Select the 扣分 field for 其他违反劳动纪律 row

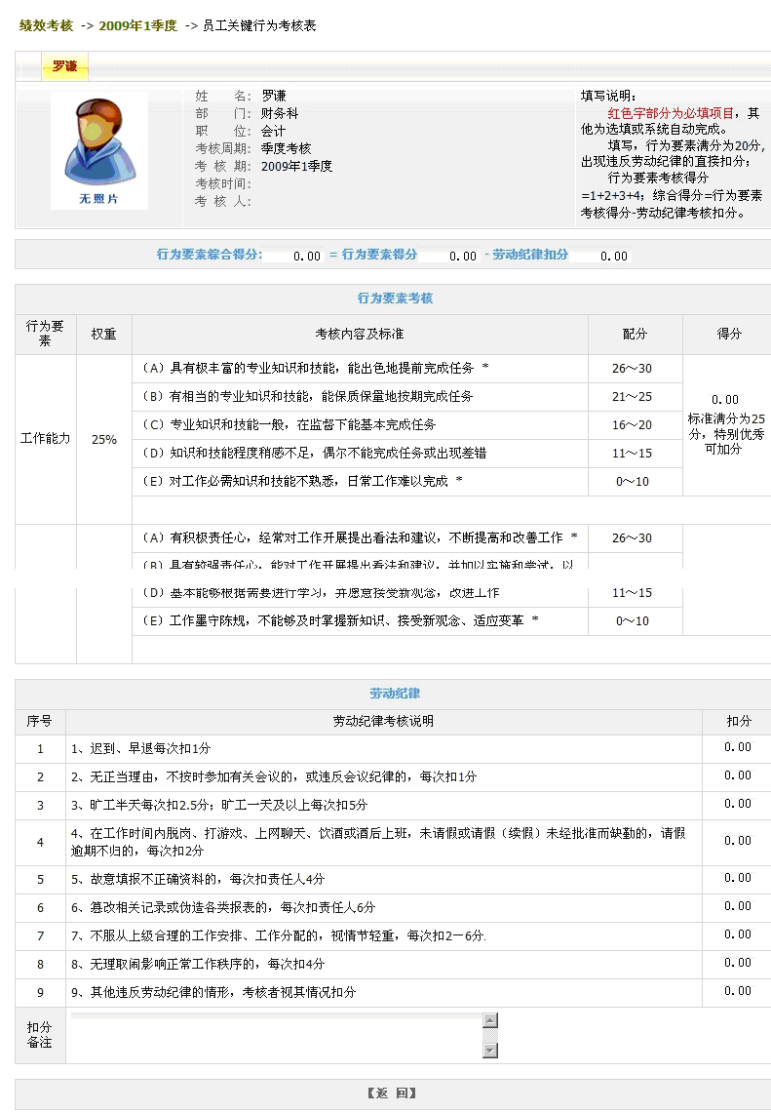point(737,991)
